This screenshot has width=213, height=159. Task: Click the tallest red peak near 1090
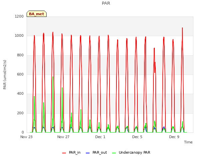182,28
